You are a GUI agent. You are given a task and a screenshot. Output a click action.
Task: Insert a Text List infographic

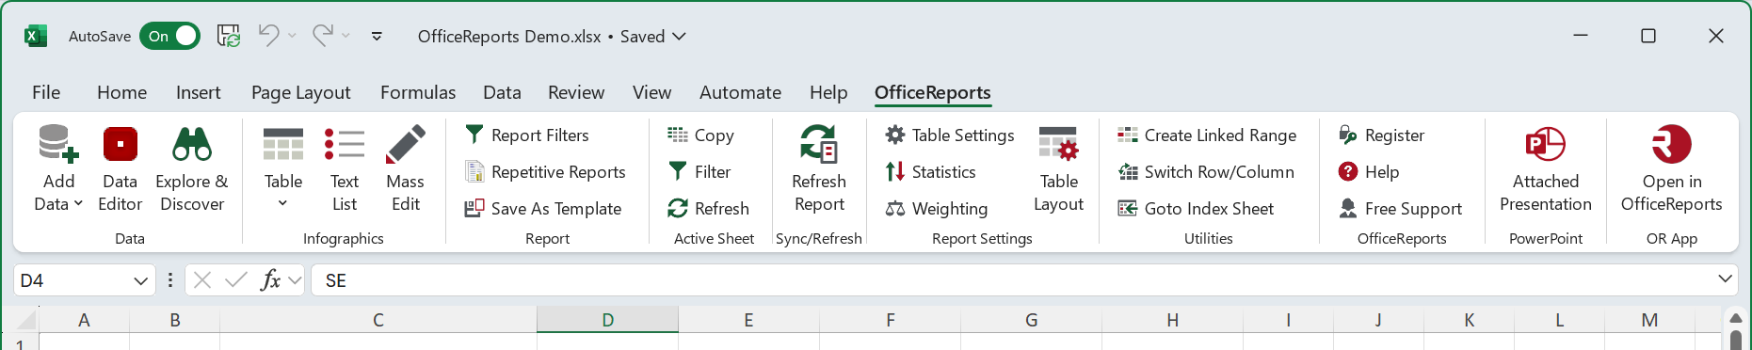click(x=345, y=169)
